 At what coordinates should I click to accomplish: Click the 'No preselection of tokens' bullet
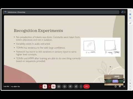click(48, 38)
